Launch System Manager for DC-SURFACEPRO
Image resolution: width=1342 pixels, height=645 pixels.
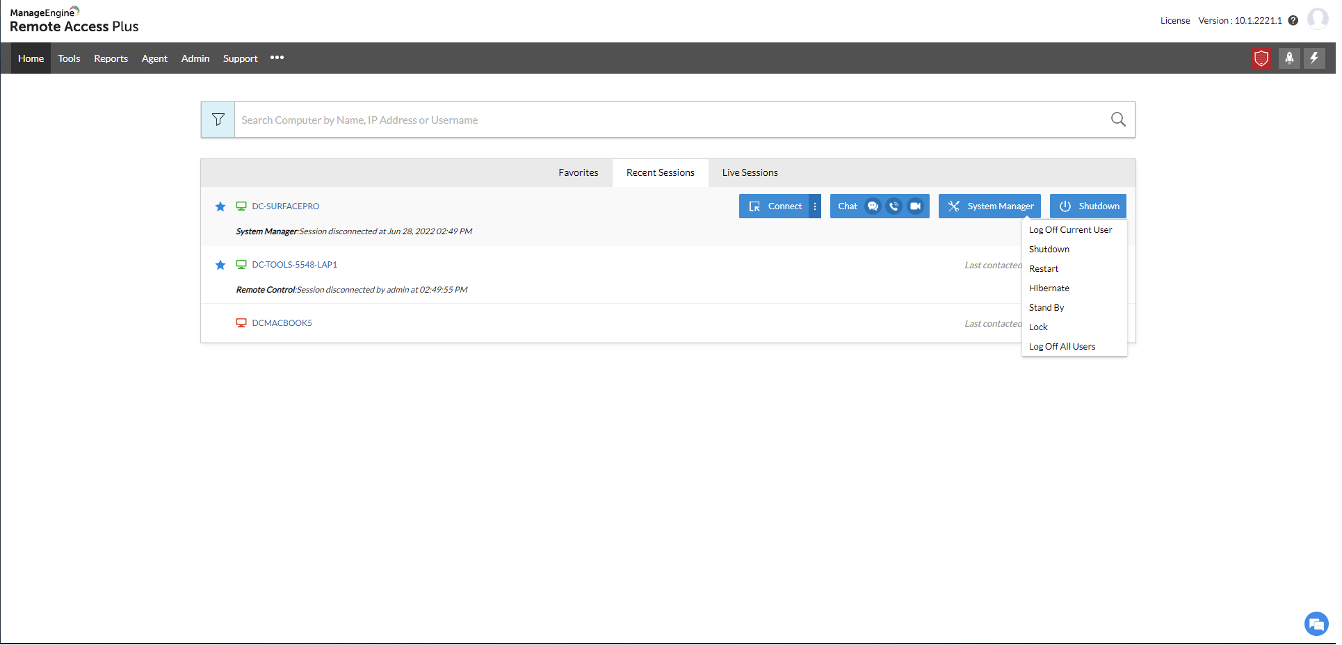click(989, 206)
